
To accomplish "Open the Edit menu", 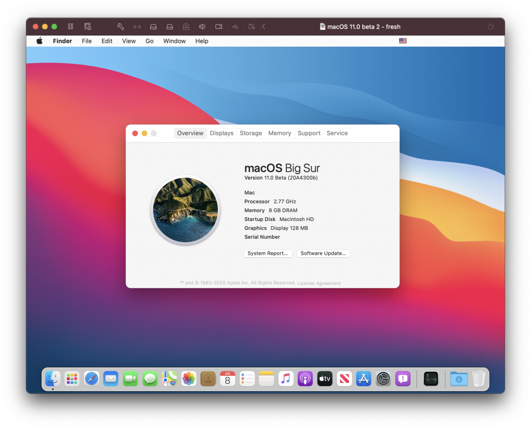I will coord(107,41).
